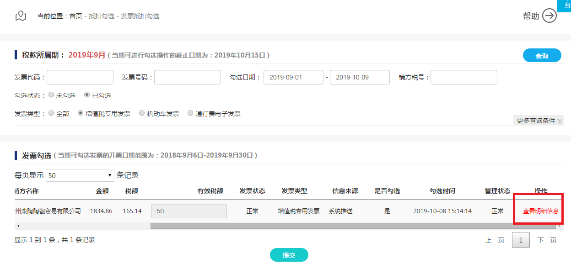Click the 有效税额 column header

(x=210, y=191)
